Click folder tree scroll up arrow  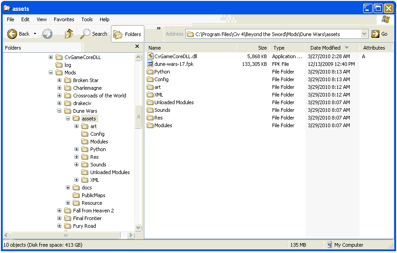click(x=138, y=57)
